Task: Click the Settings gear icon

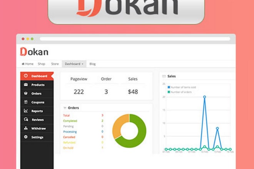Action: [26, 137]
